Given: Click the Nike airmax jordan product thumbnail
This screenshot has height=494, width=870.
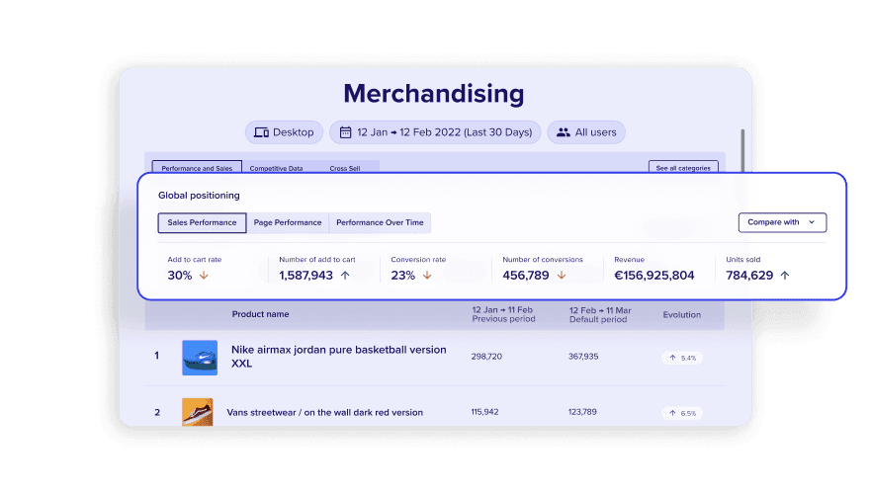Looking at the screenshot, I should tap(199, 357).
